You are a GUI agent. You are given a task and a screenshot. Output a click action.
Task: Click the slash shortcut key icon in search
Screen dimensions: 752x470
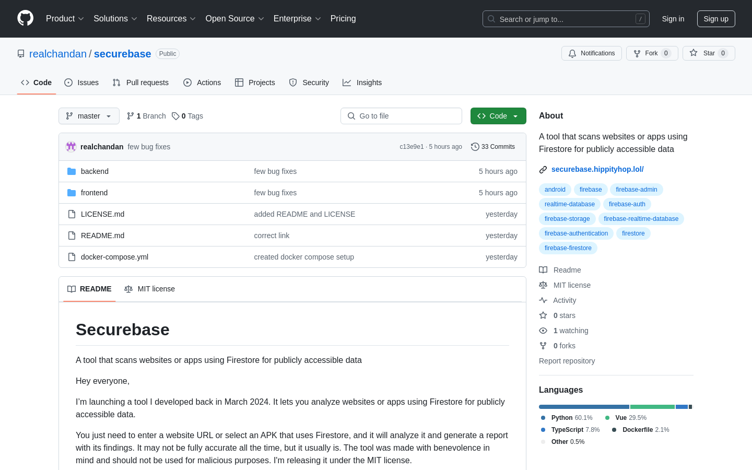640,19
